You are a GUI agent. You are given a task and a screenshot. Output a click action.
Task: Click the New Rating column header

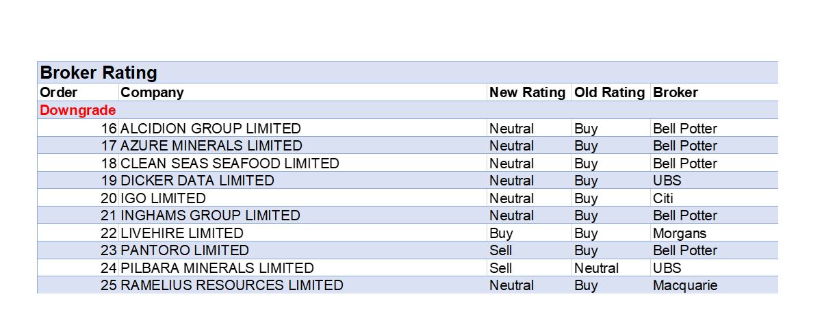coord(527,92)
